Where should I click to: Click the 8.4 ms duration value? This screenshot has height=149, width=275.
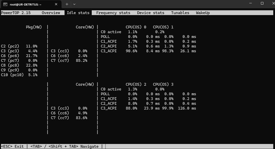(x=153, y=51)
